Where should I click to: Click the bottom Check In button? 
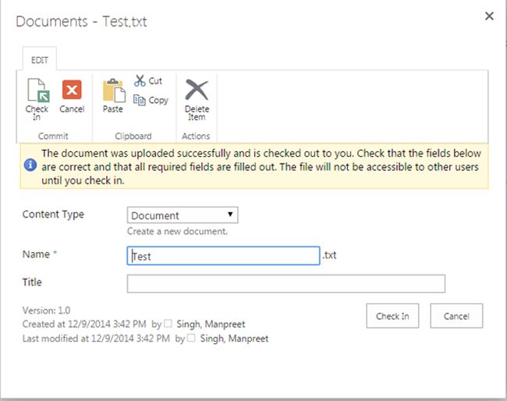[x=392, y=316]
